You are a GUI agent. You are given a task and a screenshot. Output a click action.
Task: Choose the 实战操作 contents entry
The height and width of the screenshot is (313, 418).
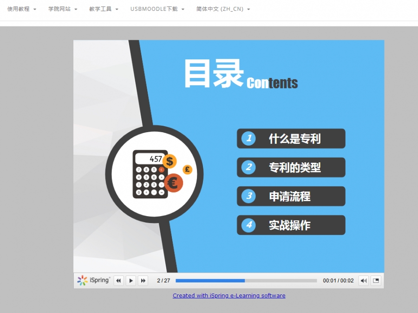[291, 225]
